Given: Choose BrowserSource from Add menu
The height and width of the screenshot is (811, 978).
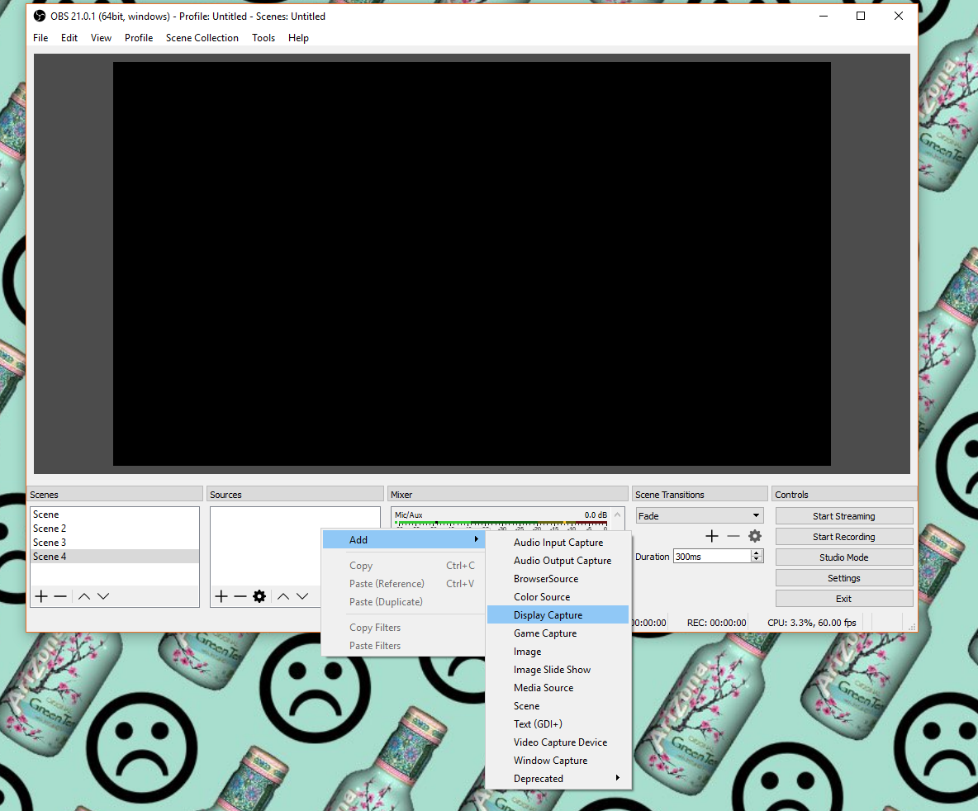Looking at the screenshot, I should (558, 579).
